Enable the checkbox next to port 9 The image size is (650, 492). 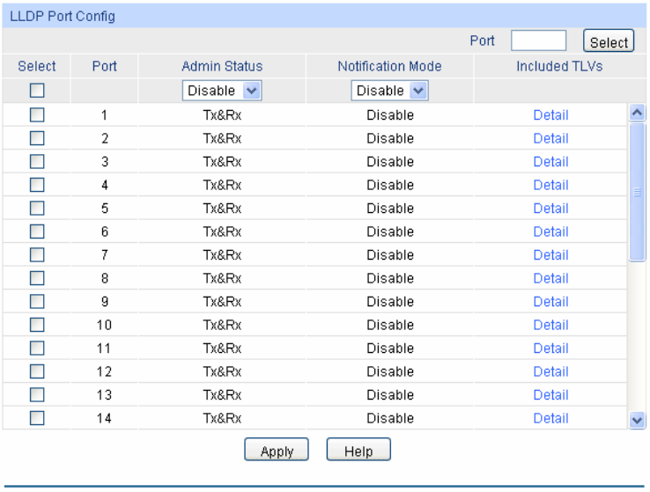37,301
